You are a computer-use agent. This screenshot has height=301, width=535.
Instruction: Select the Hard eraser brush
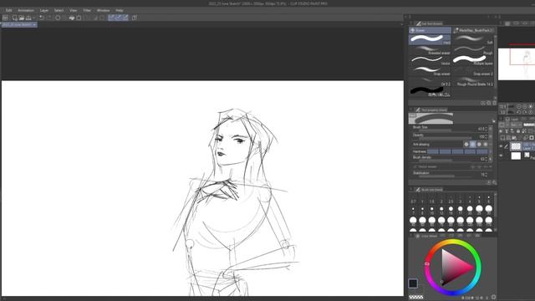click(430, 39)
